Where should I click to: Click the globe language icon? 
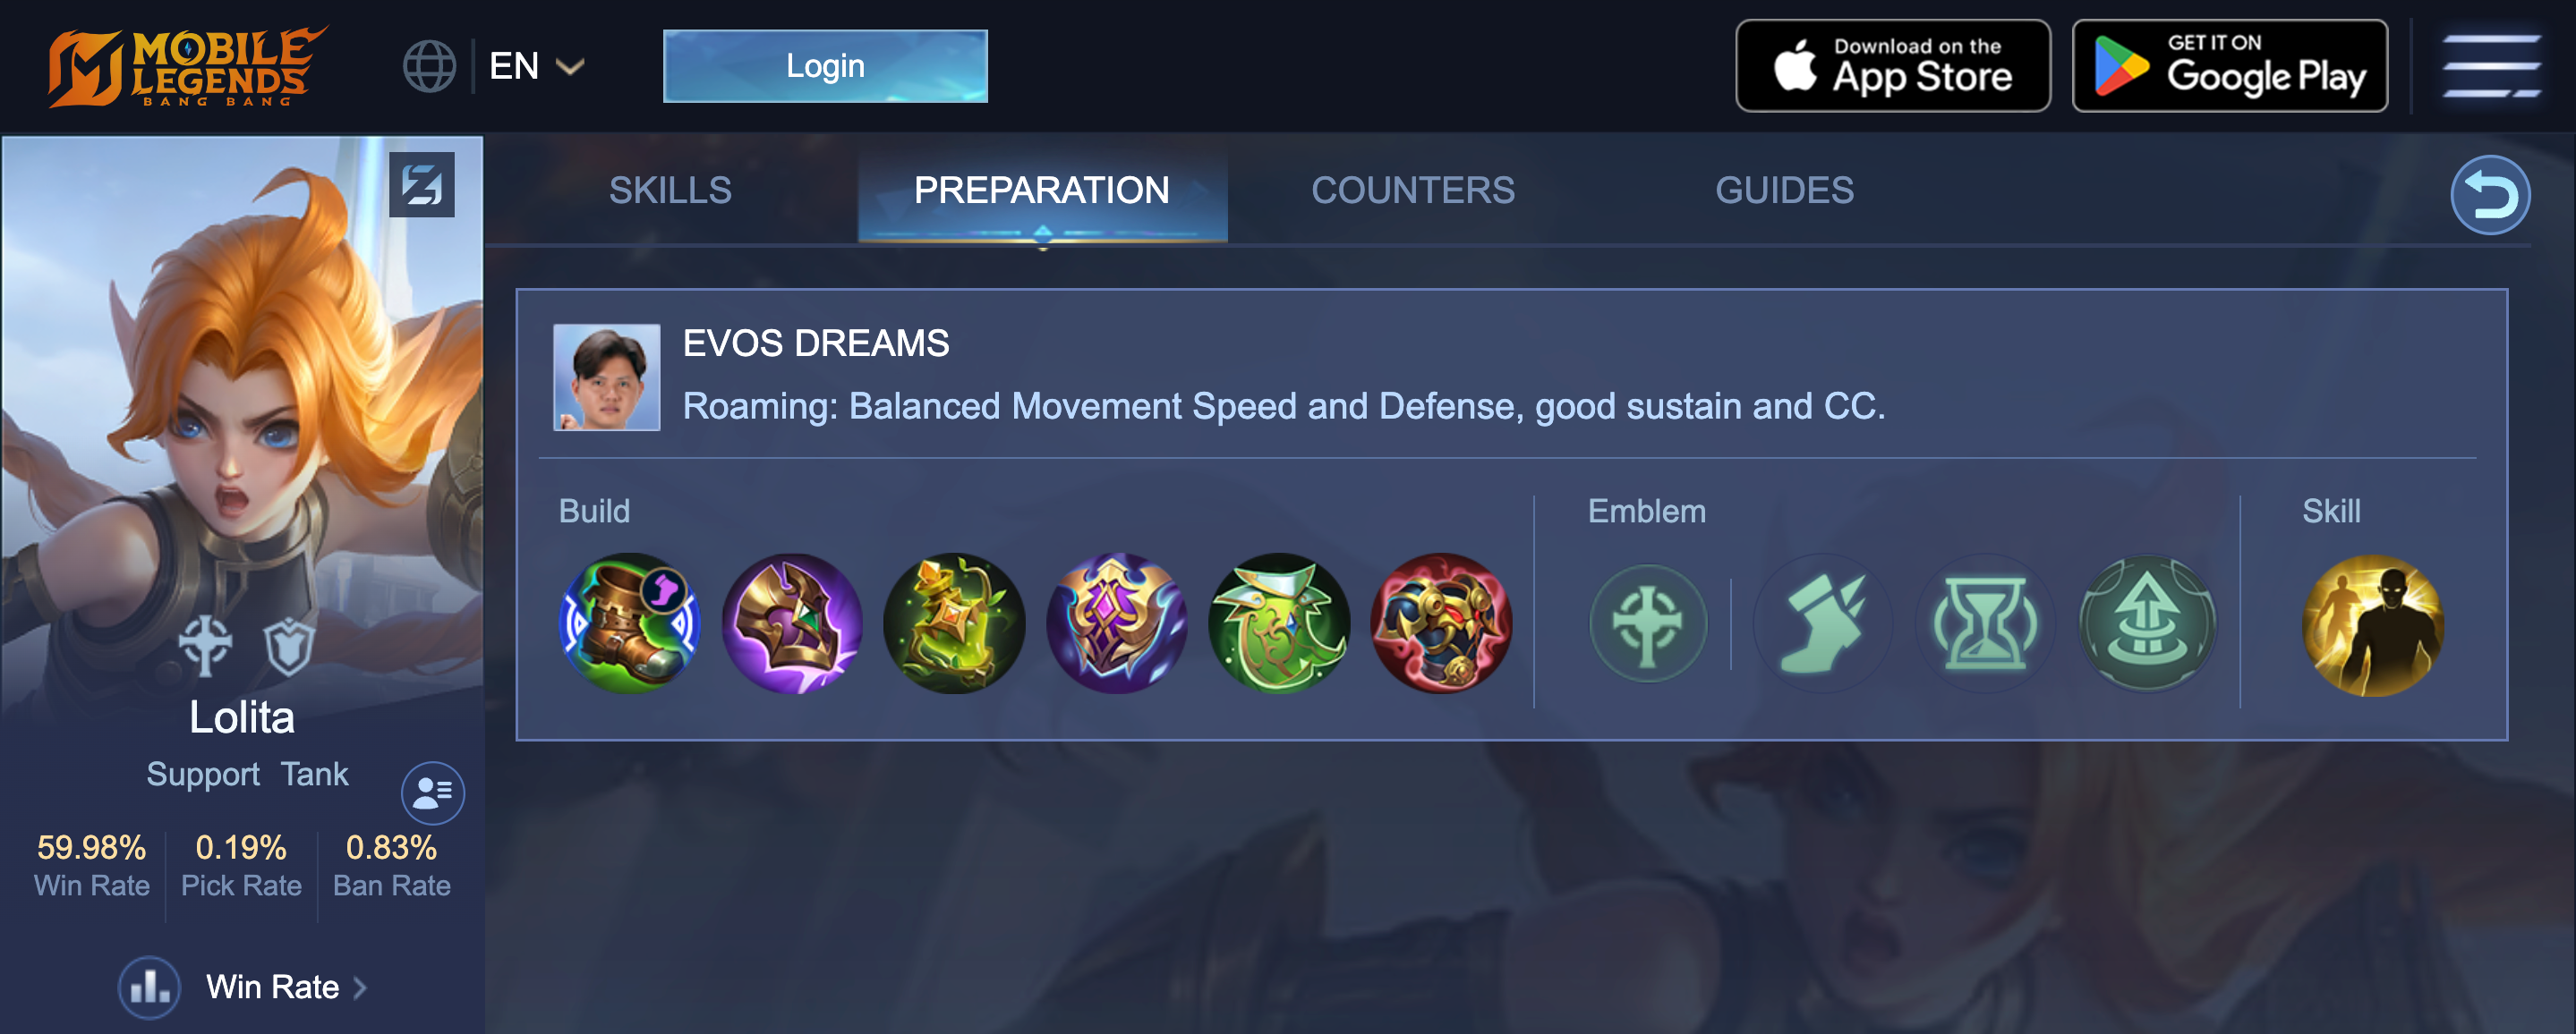(x=429, y=66)
